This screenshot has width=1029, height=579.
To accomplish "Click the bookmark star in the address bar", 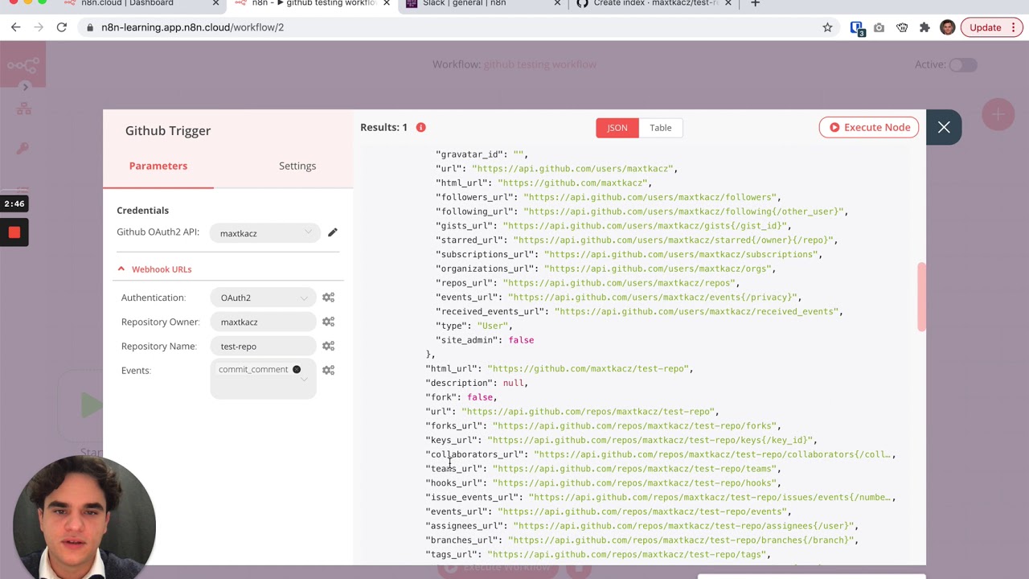I will [x=827, y=27].
